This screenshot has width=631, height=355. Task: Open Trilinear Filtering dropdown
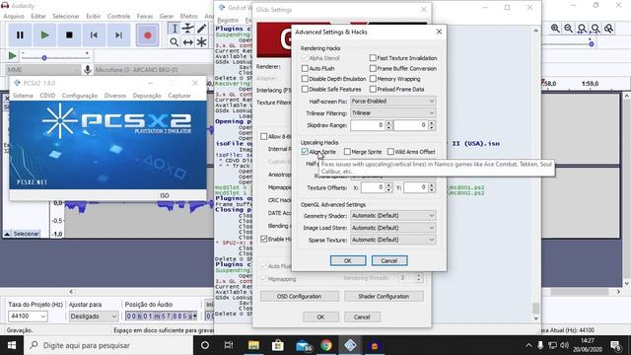[x=392, y=113]
